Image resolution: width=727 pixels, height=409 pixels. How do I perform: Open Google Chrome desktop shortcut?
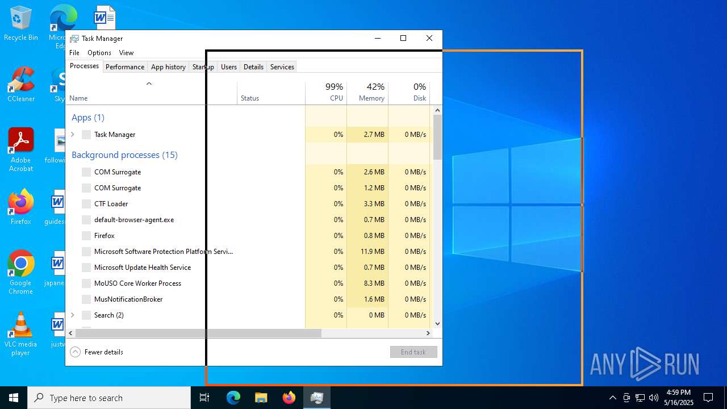[20, 273]
